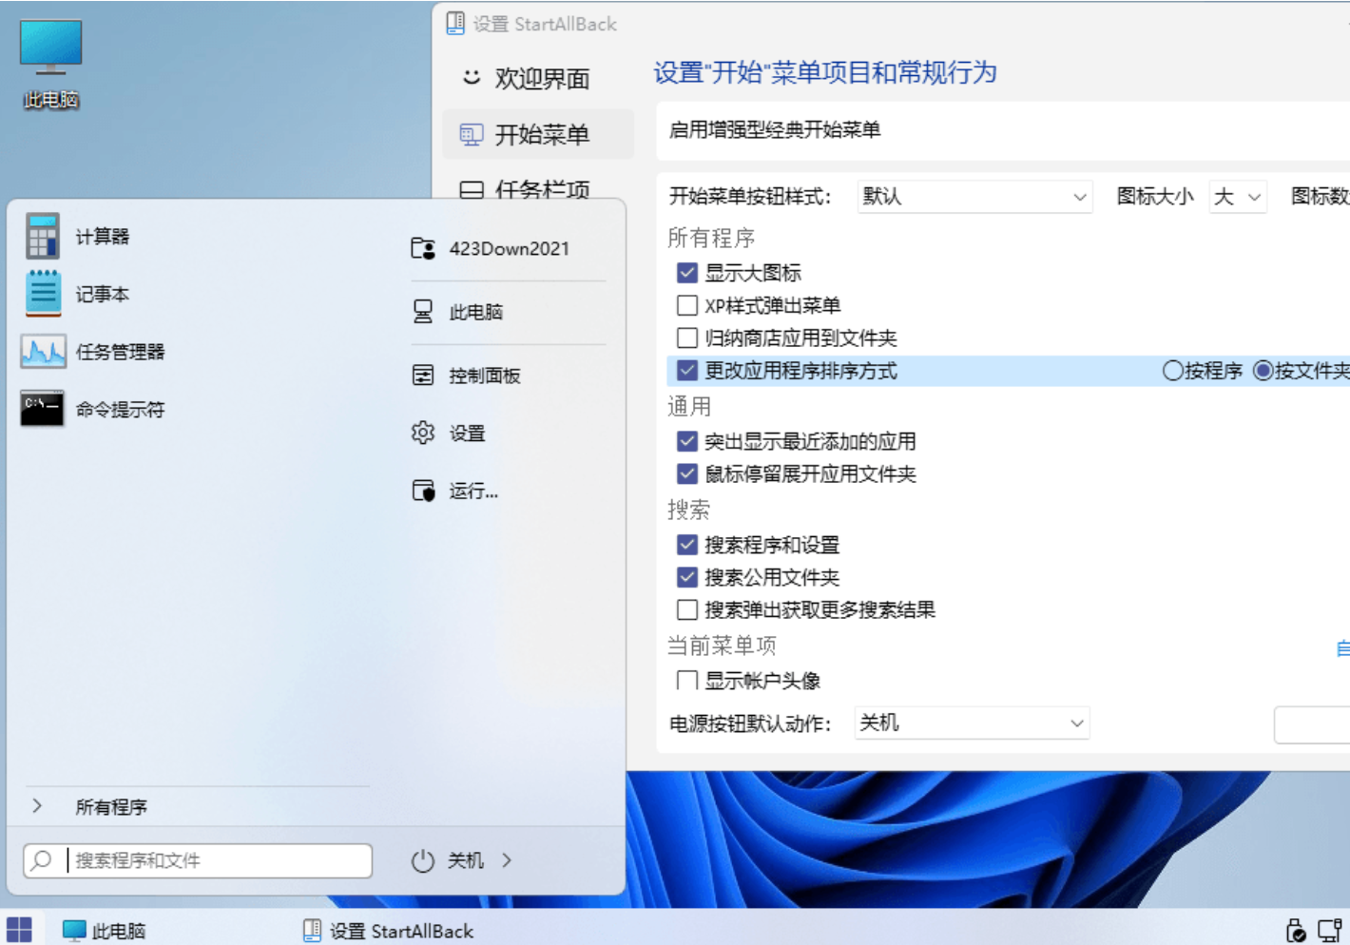1350x945 pixels.
Task: Open the 423Down2021 user folder icon
Action: click(x=423, y=248)
